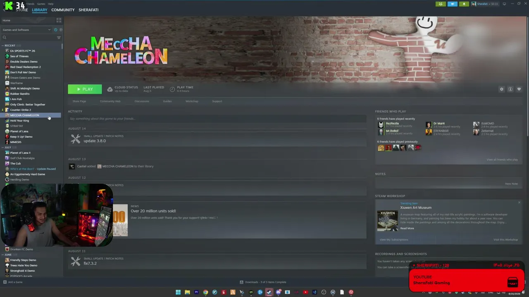This screenshot has height=297, width=529.
Task: Switch library to grid collections view
Action: [59, 20]
